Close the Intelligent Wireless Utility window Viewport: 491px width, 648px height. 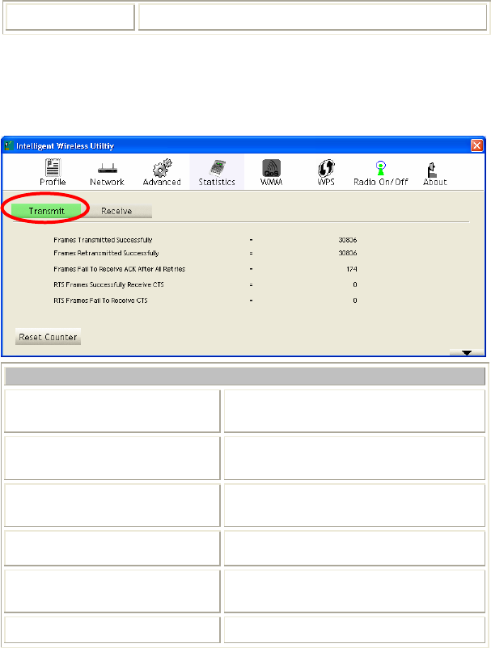tap(477, 145)
